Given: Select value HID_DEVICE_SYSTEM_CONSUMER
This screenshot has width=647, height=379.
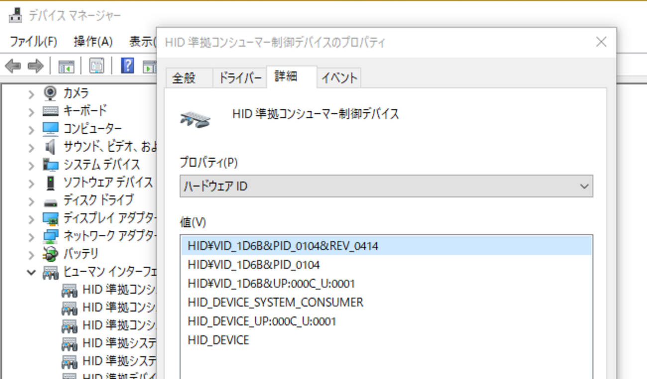Looking at the screenshot, I should pyautogui.click(x=386, y=302).
